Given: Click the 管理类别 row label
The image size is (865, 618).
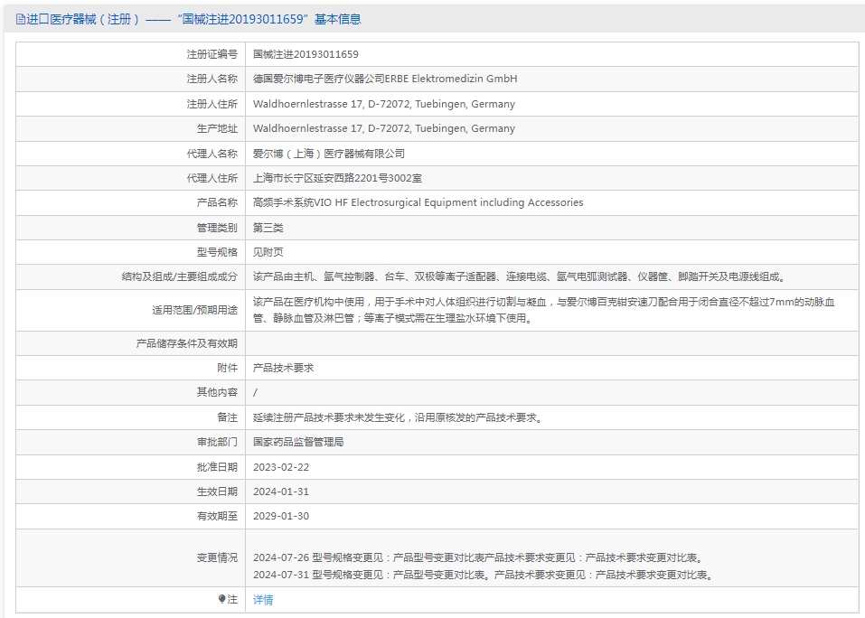Looking at the screenshot, I should 217,228.
